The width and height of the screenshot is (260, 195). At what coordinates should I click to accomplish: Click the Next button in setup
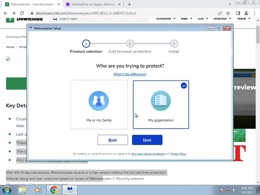click(x=147, y=140)
